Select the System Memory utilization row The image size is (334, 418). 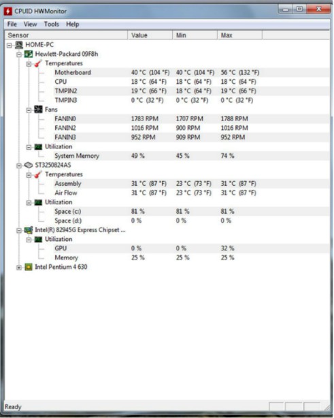[191, 156]
